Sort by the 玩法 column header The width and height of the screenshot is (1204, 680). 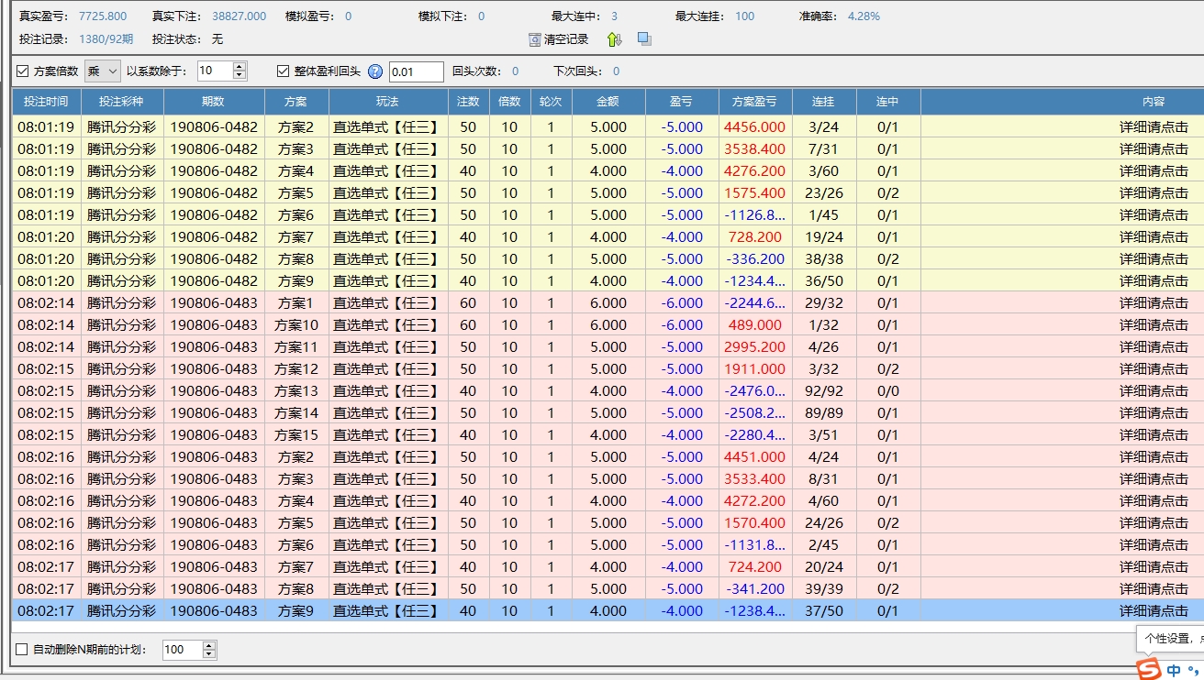pos(388,102)
